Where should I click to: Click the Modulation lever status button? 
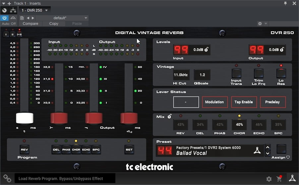pyautogui.click(x=214, y=102)
